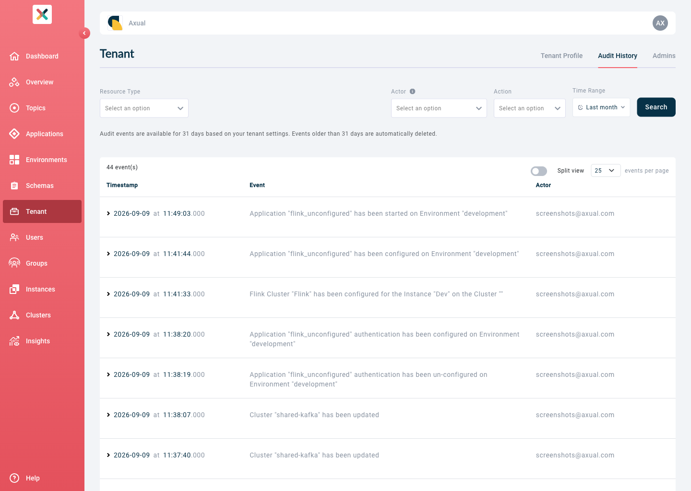Click event text "flink_unconfigured" has been started
Viewport: 691px width, 491px height.
point(378,213)
